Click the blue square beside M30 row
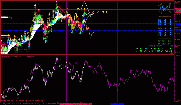The width and height of the screenshot is (181, 105). point(170,28)
